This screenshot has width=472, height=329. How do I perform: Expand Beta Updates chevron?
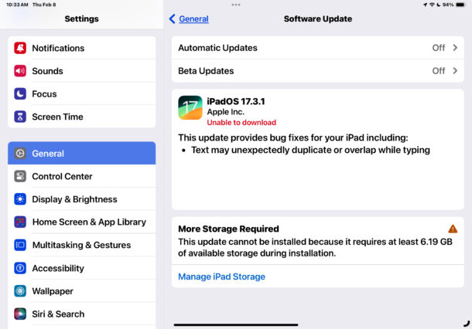(456, 71)
